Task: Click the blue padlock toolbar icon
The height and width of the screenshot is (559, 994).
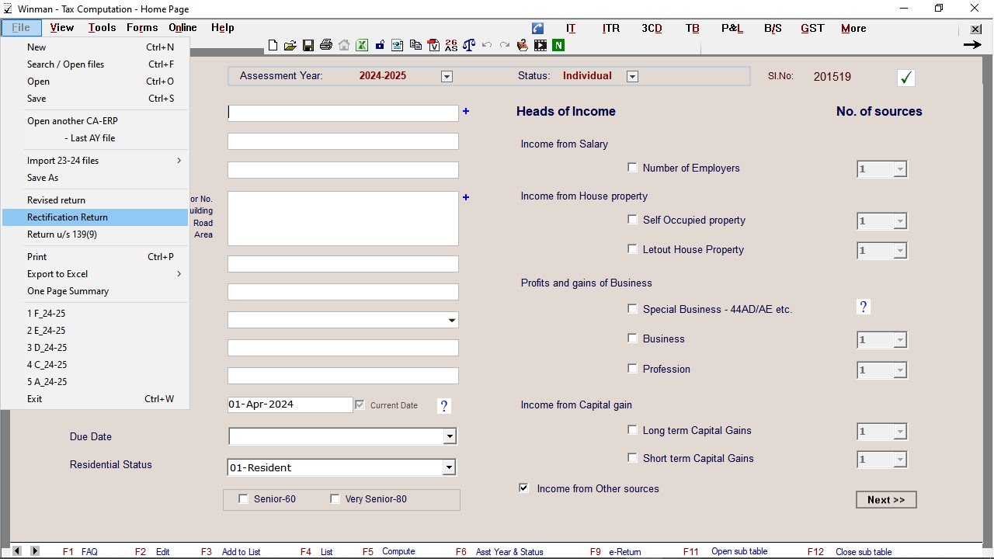Action: 380,46
